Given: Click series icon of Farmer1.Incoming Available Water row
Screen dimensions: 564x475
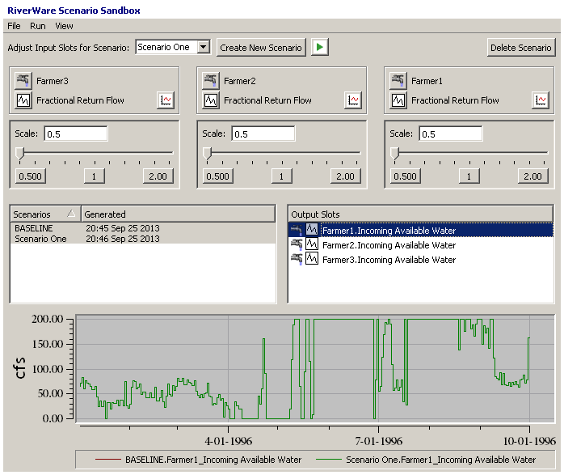Looking at the screenshot, I should coord(312,229).
